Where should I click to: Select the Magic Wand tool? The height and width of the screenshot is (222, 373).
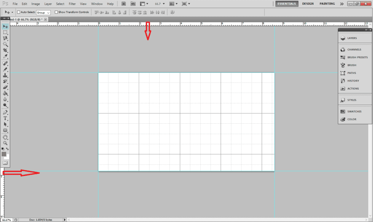coord(5,44)
